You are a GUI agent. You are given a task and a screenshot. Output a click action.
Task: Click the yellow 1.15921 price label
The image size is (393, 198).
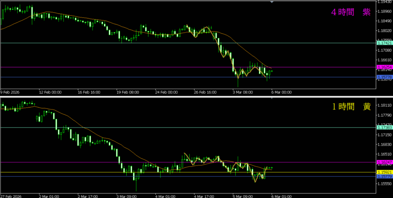click(384, 172)
